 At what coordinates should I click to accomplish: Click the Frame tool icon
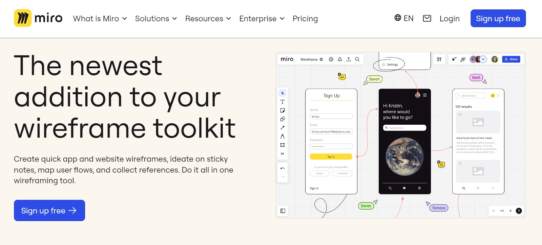point(283,145)
